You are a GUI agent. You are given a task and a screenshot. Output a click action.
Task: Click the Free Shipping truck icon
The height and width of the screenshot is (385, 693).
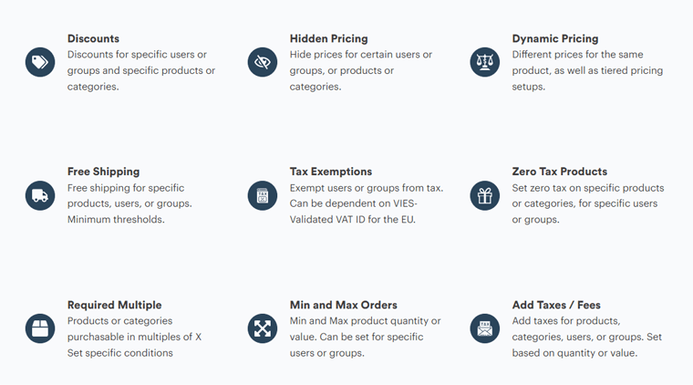click(x=40, y=195)
